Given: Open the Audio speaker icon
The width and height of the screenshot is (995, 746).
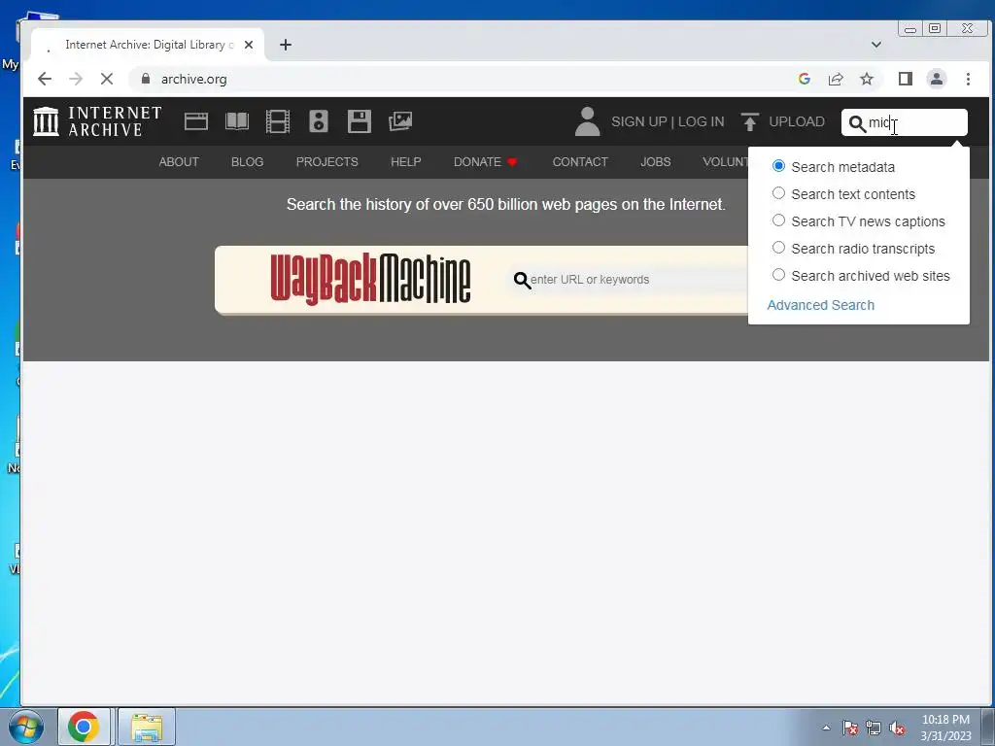Looking at the screenshot, I should tap(319, 121).
